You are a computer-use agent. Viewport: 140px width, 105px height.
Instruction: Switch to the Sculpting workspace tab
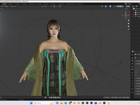click(x=17, y=4)
